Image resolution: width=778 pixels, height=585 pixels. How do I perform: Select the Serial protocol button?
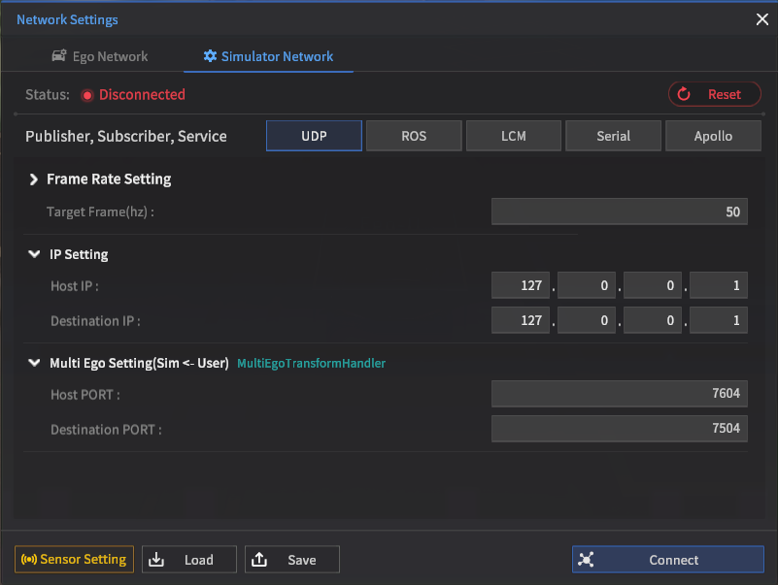[x=613, y=136]
